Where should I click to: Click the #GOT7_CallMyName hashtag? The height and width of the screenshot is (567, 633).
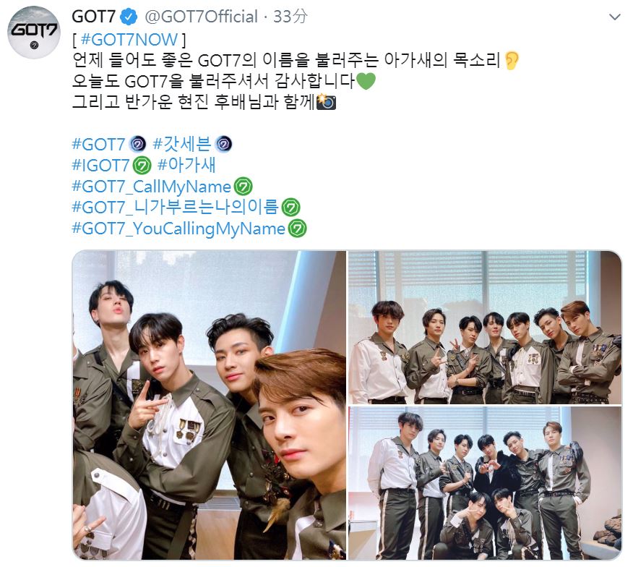pos(152,187)
